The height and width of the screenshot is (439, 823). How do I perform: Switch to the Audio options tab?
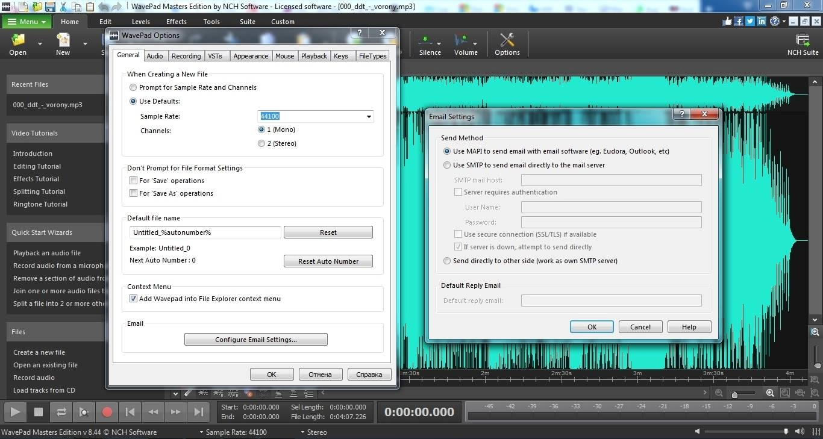click(155, 56)
